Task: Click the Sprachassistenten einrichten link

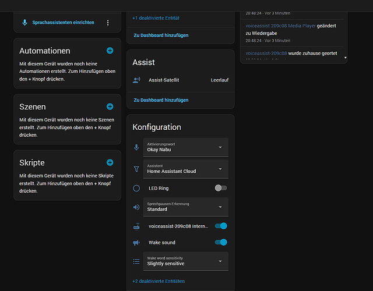Action: click(x=64, y=23)
